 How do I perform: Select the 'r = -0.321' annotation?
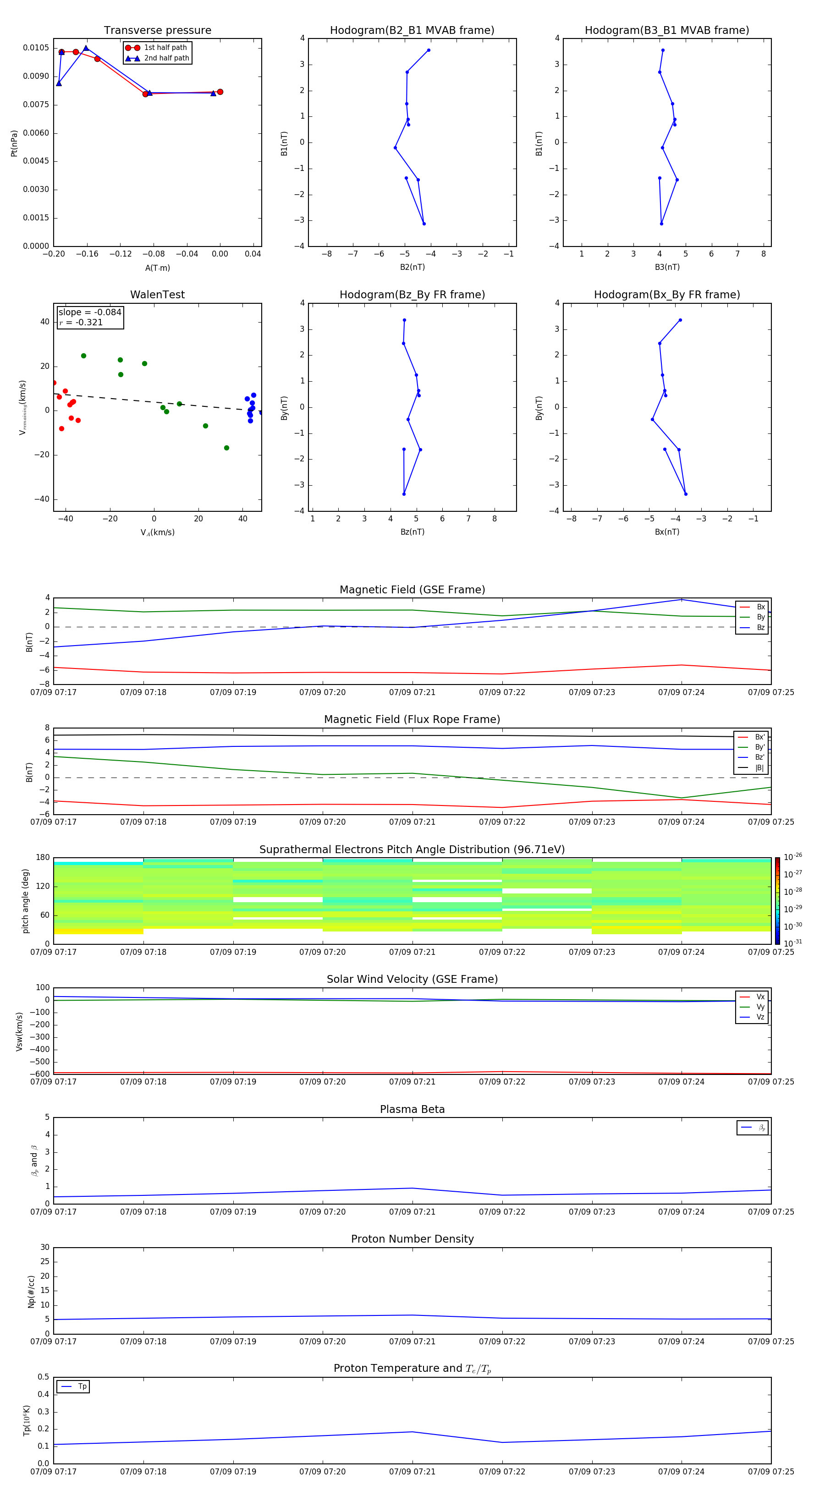coord(81,322)
